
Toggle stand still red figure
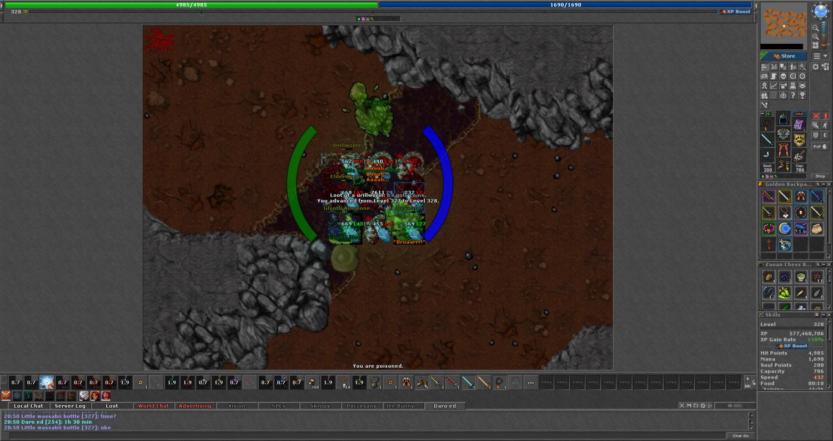click(826, 115)
